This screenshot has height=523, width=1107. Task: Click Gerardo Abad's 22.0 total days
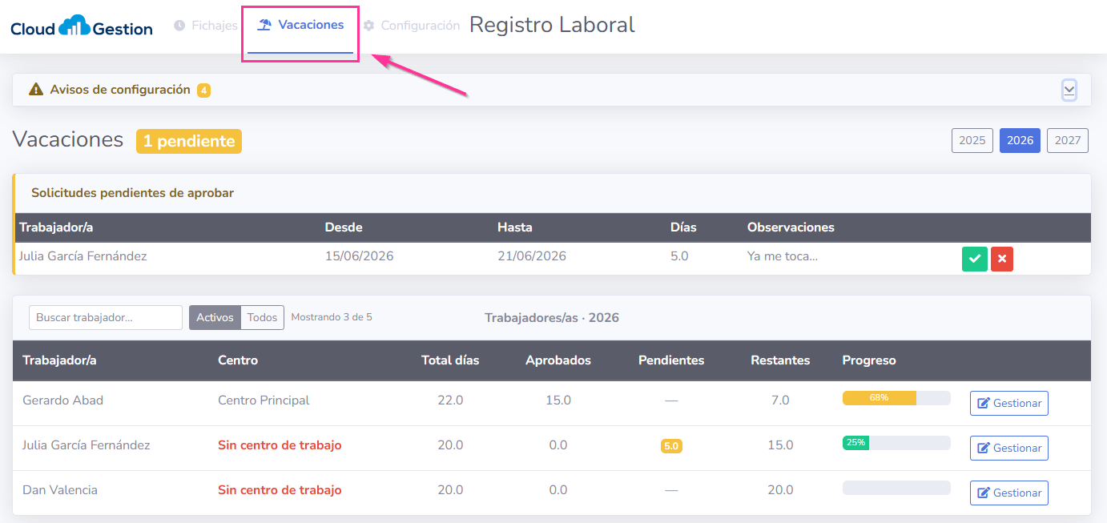[x=450, y=400]
